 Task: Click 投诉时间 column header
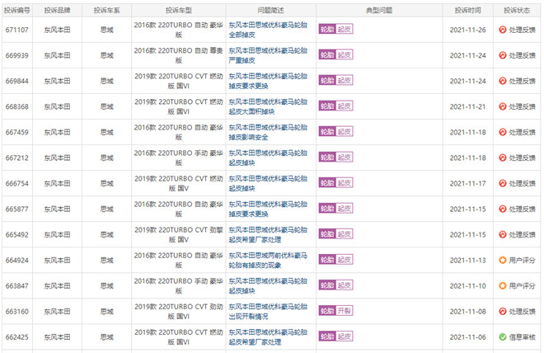click(x=467, y=11)
